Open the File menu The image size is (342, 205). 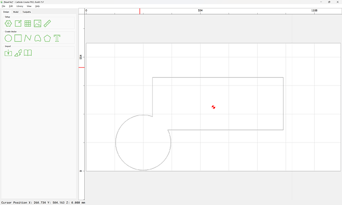click(x=3, y=6)
